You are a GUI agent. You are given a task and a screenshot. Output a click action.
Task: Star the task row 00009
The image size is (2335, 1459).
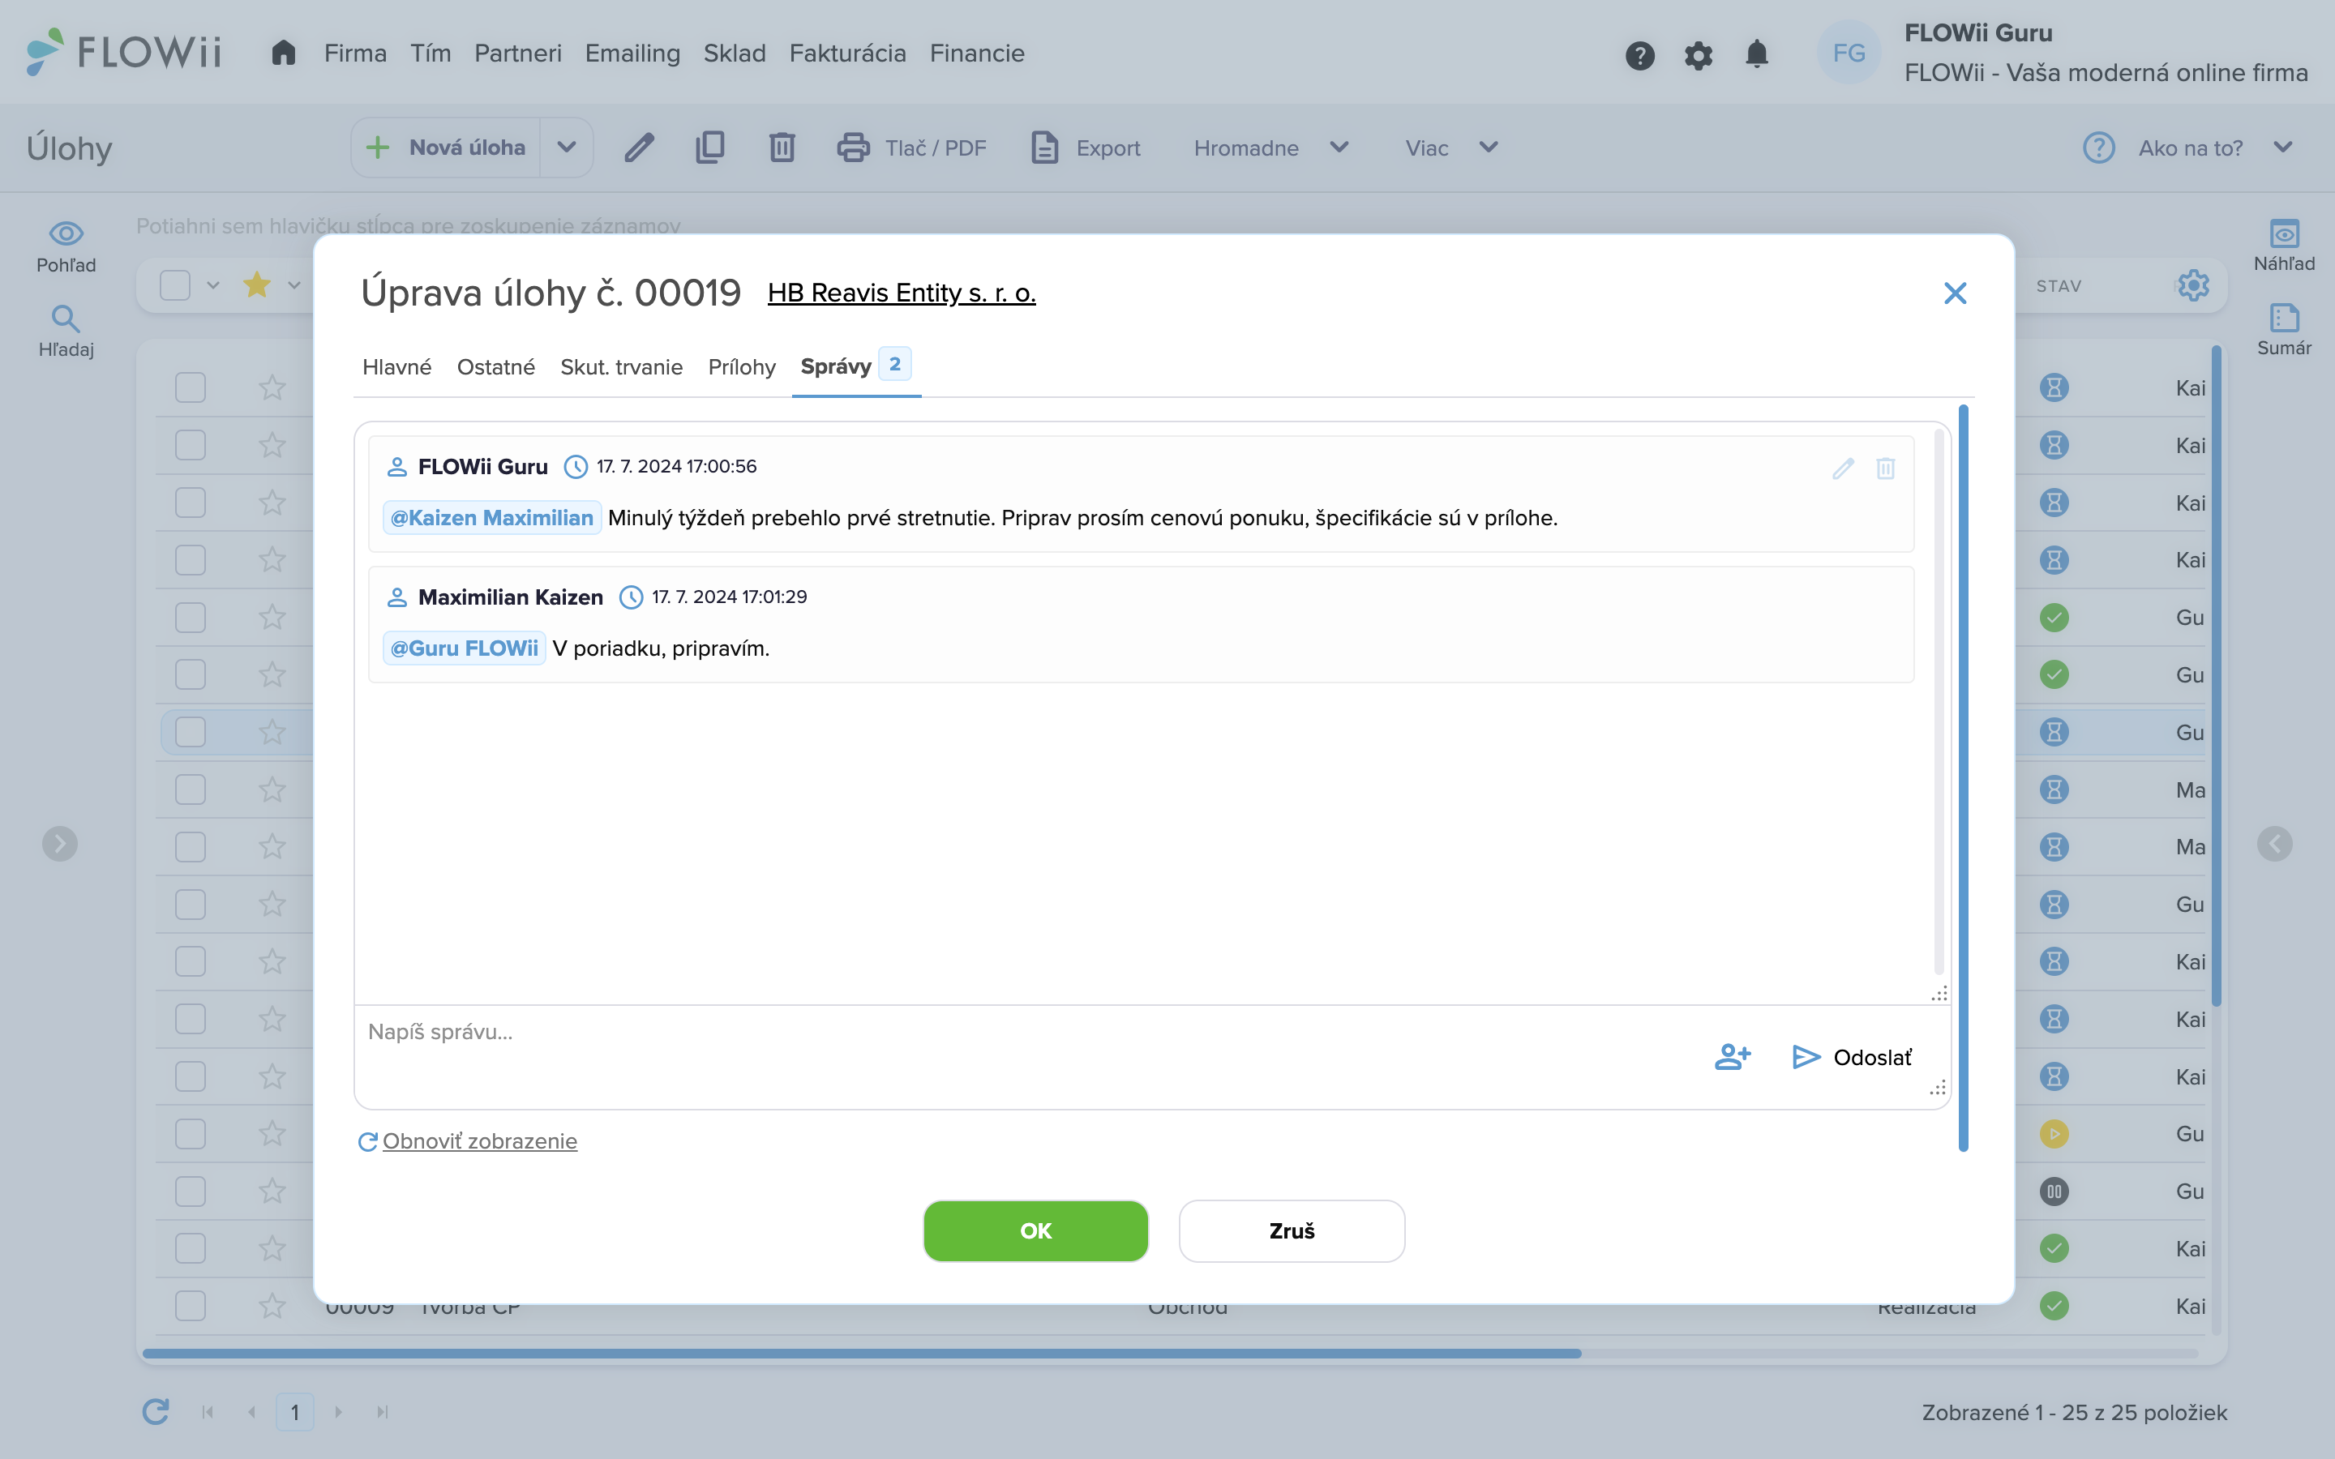[272, 1306]
